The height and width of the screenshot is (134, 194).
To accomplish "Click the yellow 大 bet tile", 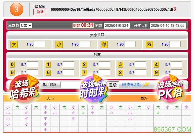I will click(14, 44).
